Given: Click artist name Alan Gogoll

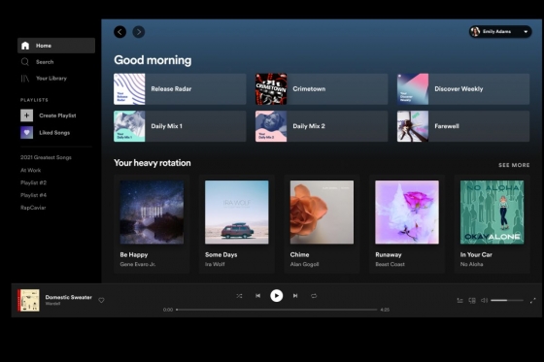Looking at the screenshot, I should click(304, 264).
